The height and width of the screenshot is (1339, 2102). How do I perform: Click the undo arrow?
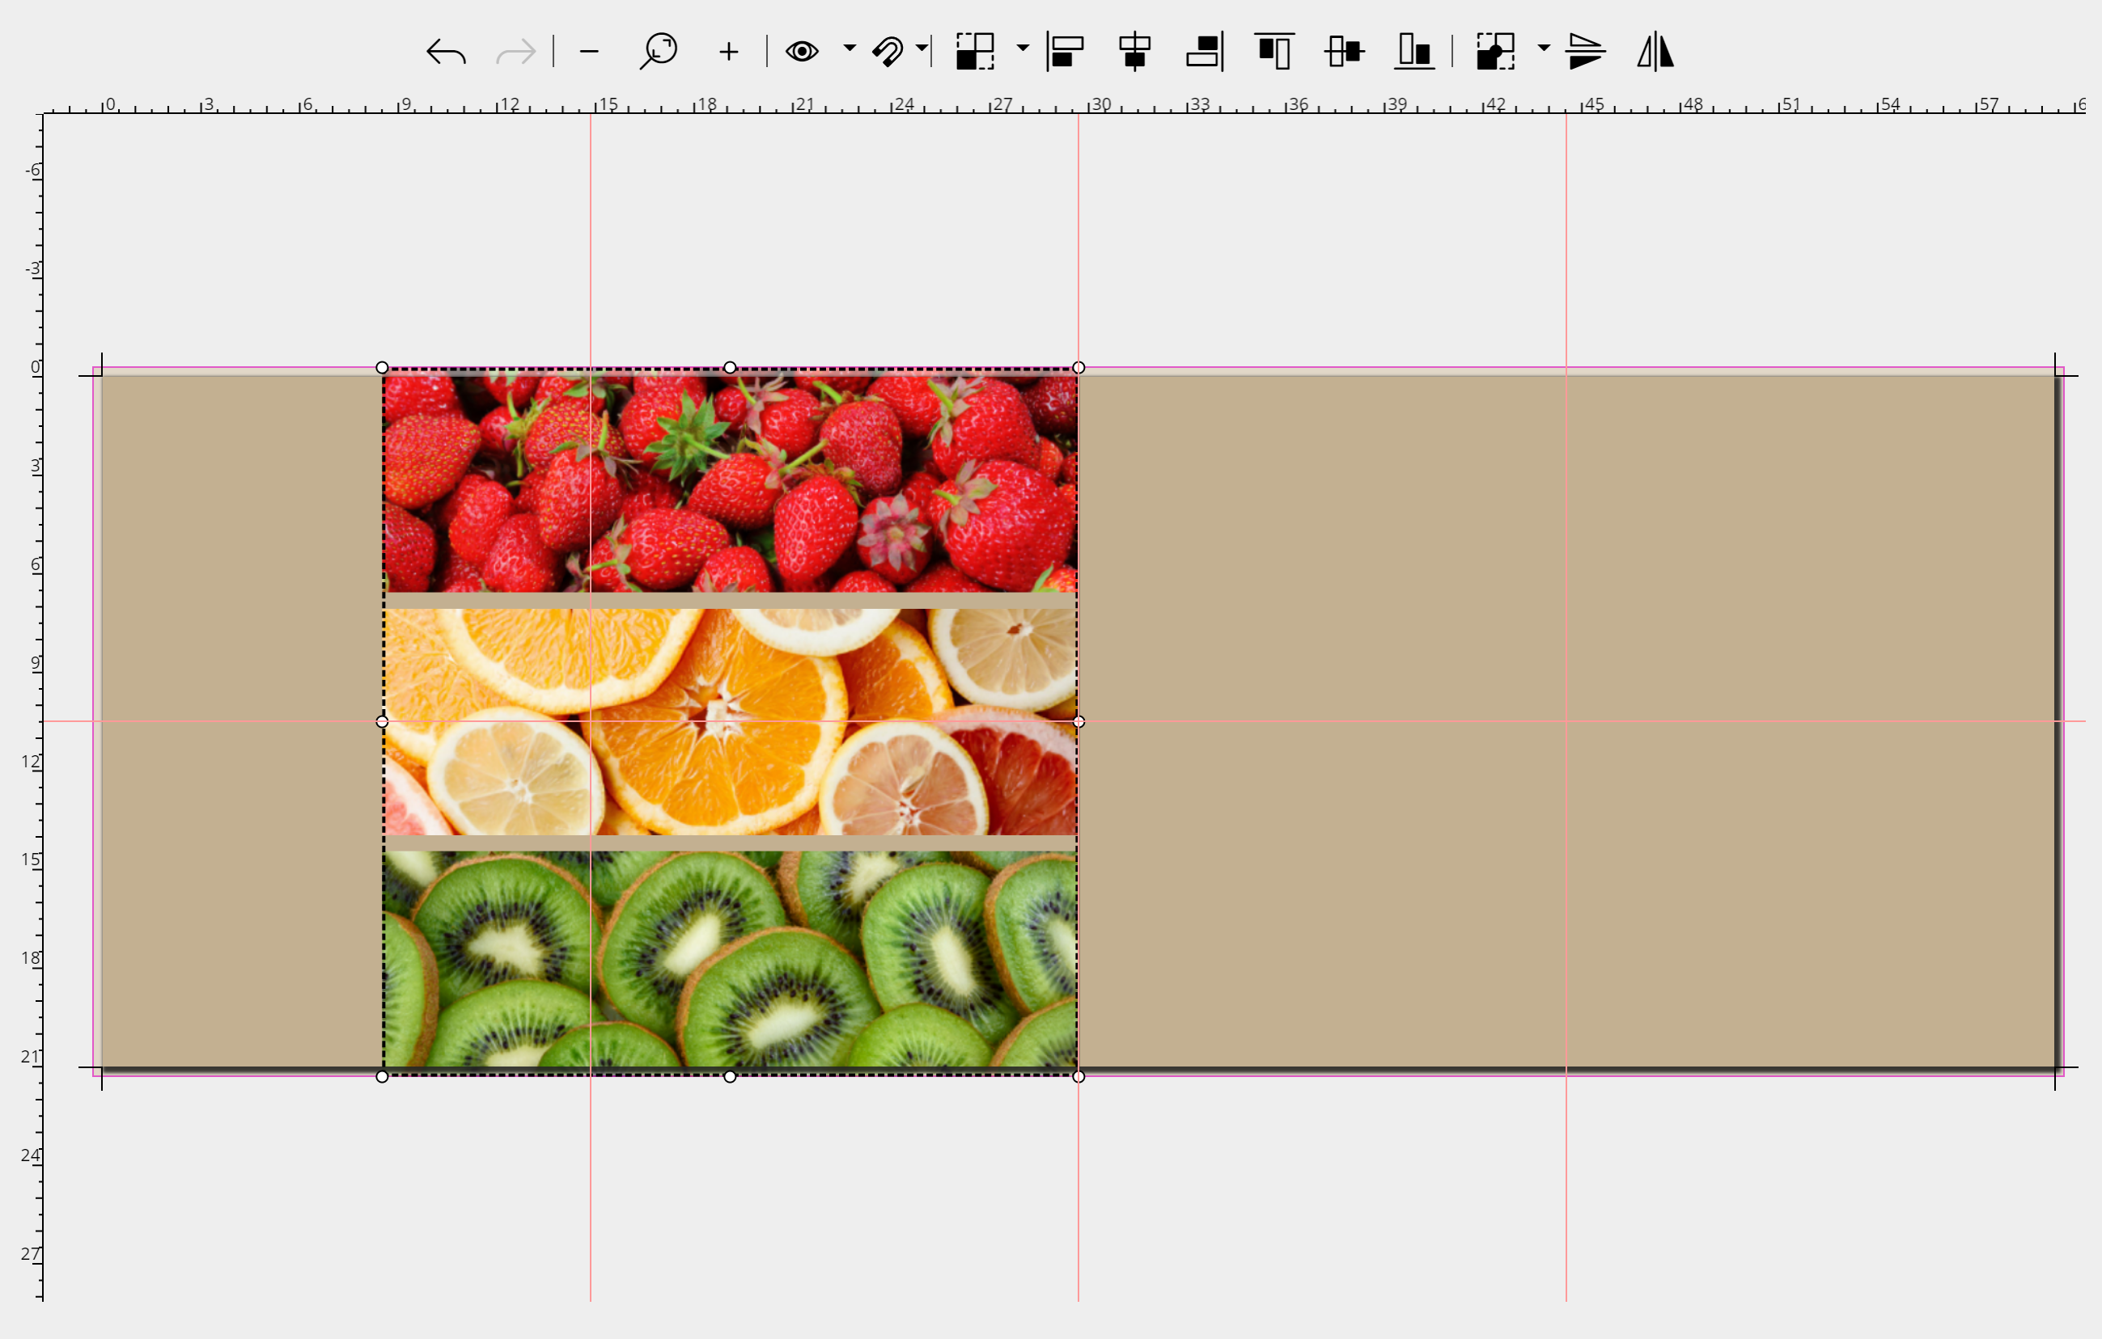446,53
